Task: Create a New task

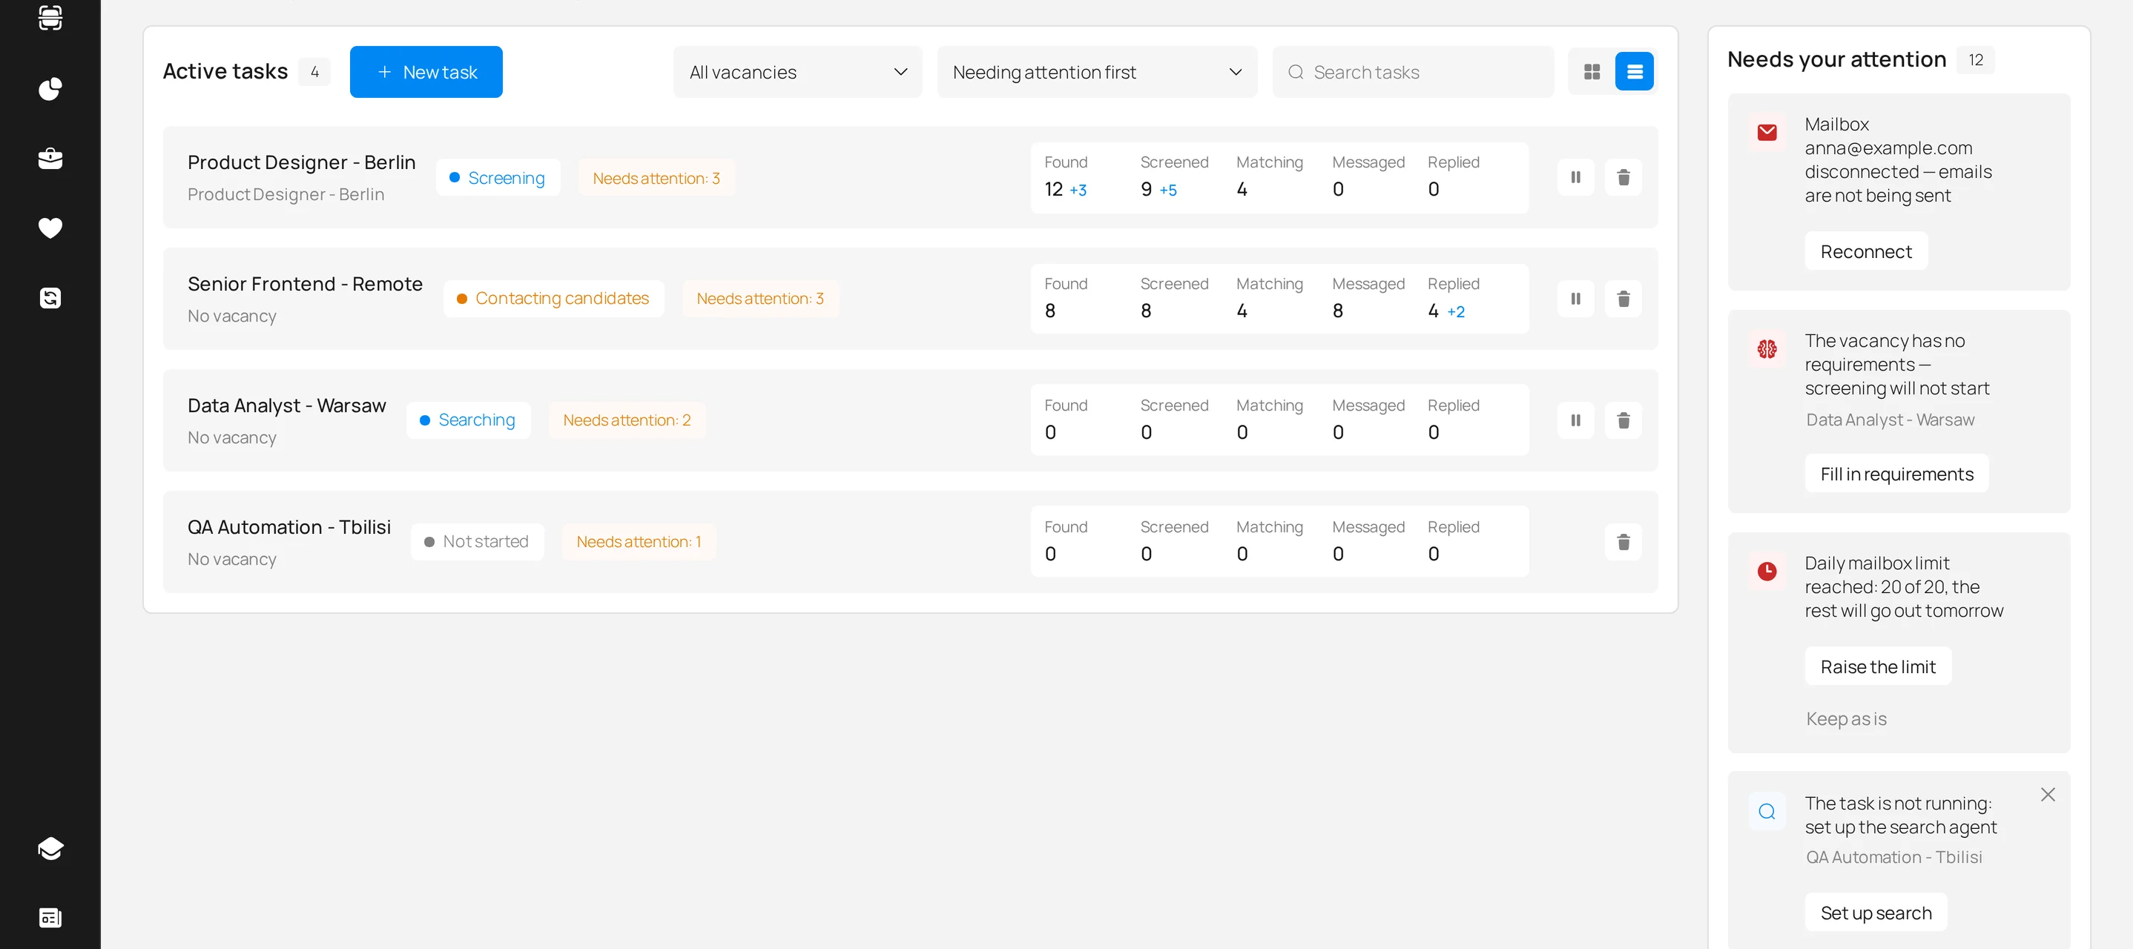Action: 426,72
